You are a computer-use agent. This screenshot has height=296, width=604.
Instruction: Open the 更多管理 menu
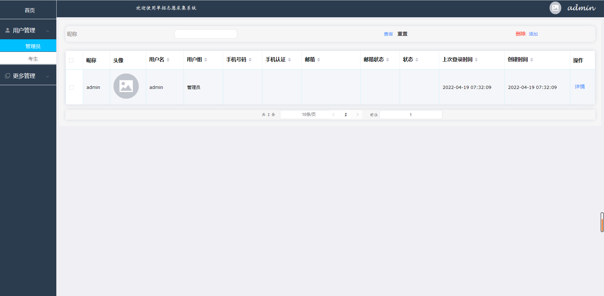(x=28, y=76)
